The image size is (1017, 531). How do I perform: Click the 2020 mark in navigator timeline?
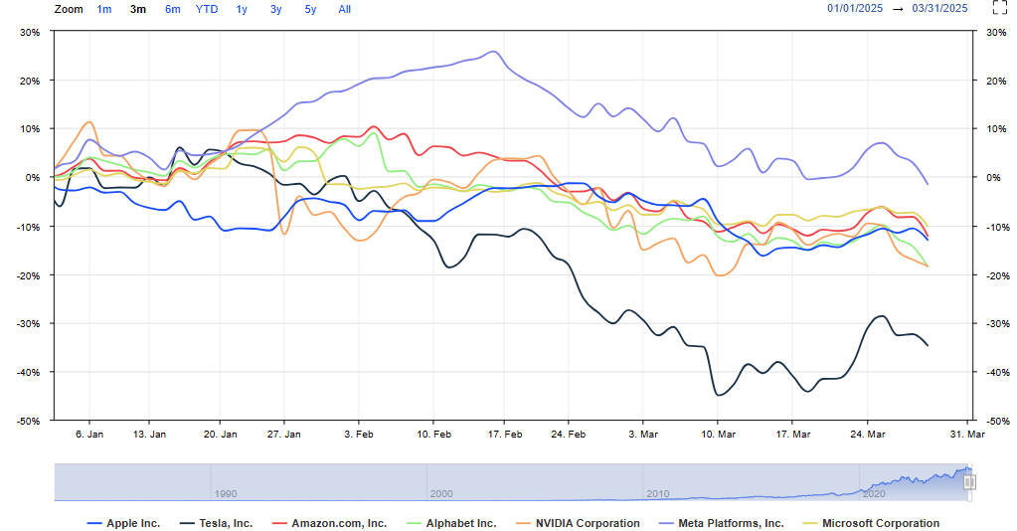[874, 493]
